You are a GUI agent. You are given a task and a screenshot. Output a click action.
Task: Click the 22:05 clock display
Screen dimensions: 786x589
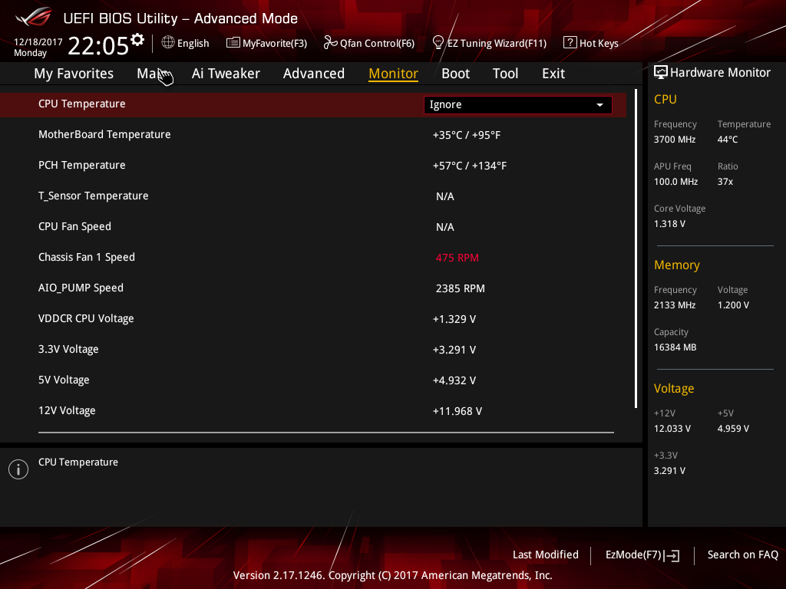coord(98,46)
